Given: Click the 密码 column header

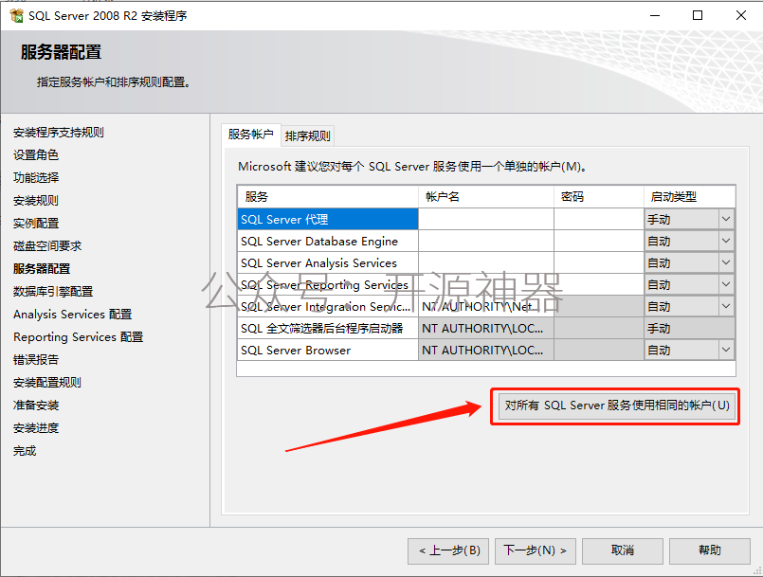Looking at the screenshot, I should click(599, 196).
